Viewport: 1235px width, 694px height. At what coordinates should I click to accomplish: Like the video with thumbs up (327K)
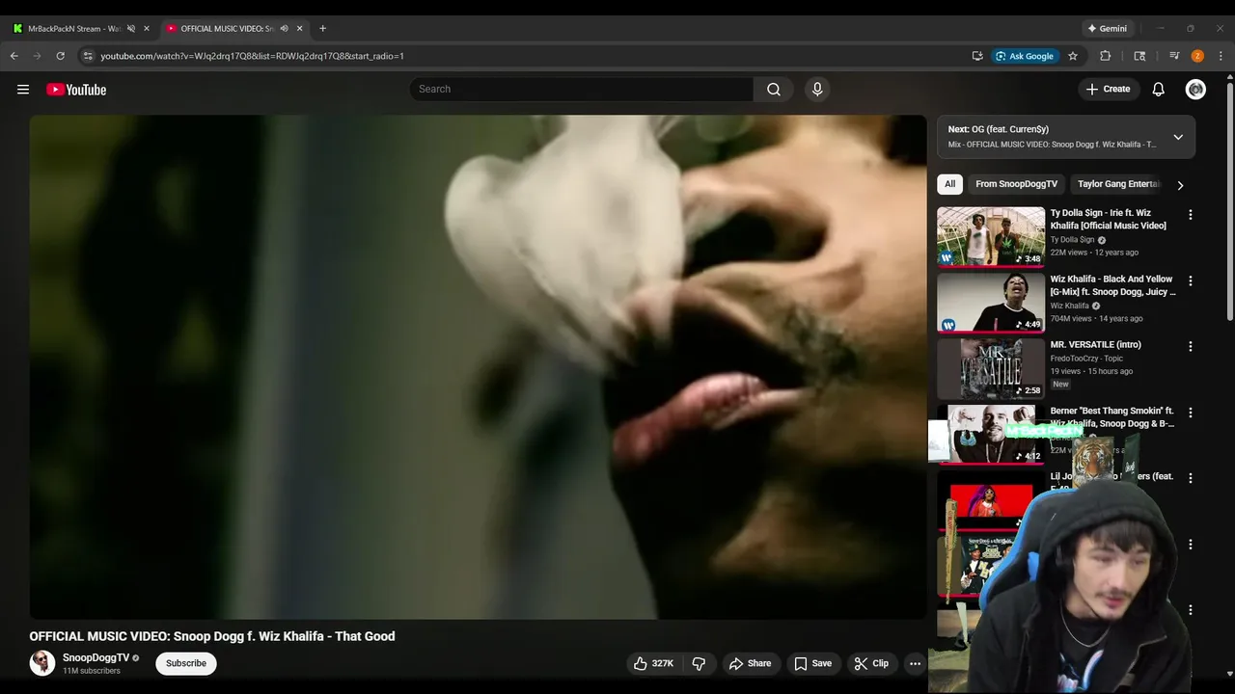[x=653, y=663]
